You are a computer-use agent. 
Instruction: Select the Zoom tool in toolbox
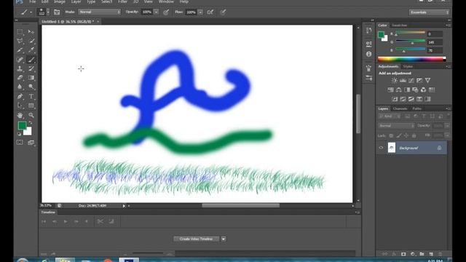(x=31, y=115)
